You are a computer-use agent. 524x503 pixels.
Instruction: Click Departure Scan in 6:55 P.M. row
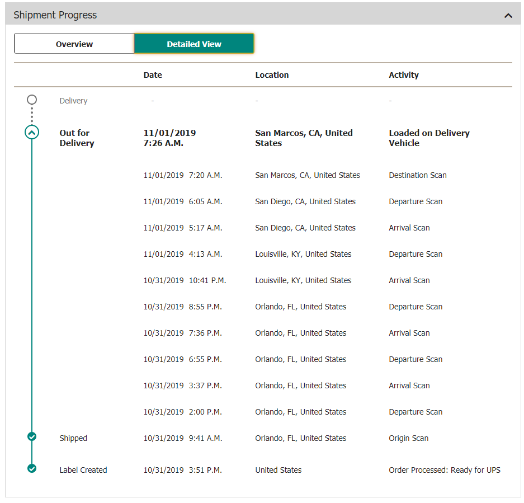[416, 359]
